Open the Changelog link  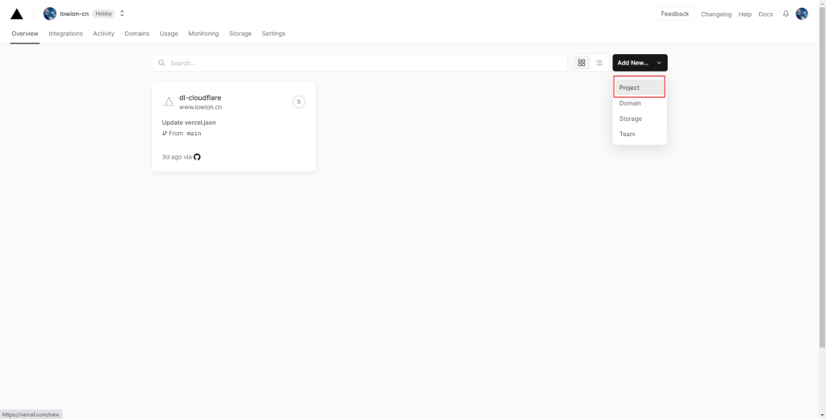pos(716,15)
